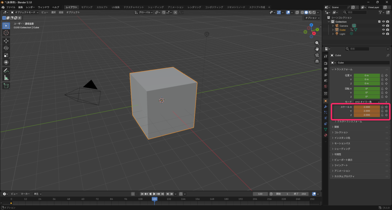Hide the Cube using its eye icon
The width and height of the screenshot is (392, 210).
[383, 30]
